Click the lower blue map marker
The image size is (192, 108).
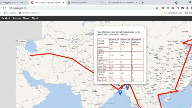coord(120,92)
